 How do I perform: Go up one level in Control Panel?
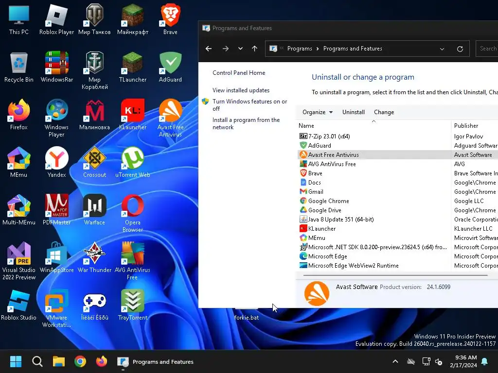tap(254, 49)
